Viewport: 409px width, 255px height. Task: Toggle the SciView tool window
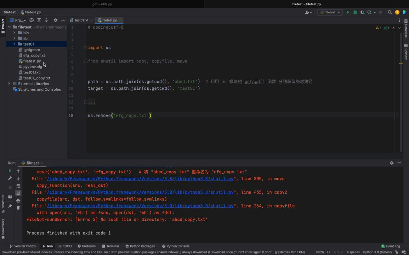tap(406, 52)
